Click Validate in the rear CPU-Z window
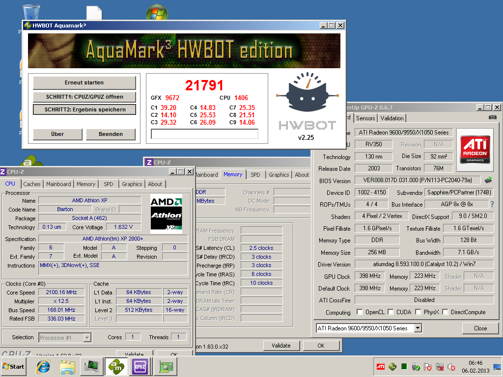 point(281,345)
